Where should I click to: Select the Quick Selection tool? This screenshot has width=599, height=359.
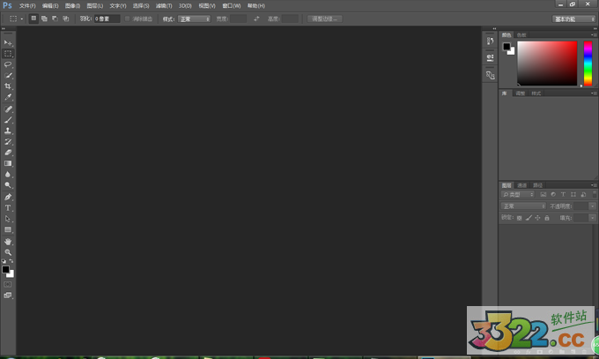pyautogui.click(x=8, y=75)
